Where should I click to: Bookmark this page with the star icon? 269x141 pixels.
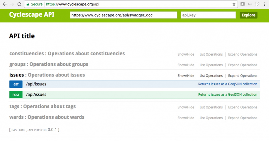tap(234, 4)
